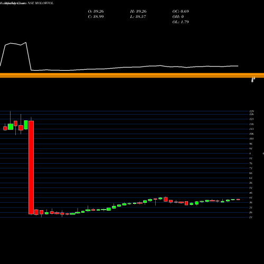Screen dimensions: 264x264
Task: Select the 56 price axis label
Action: tap(251, 183)
